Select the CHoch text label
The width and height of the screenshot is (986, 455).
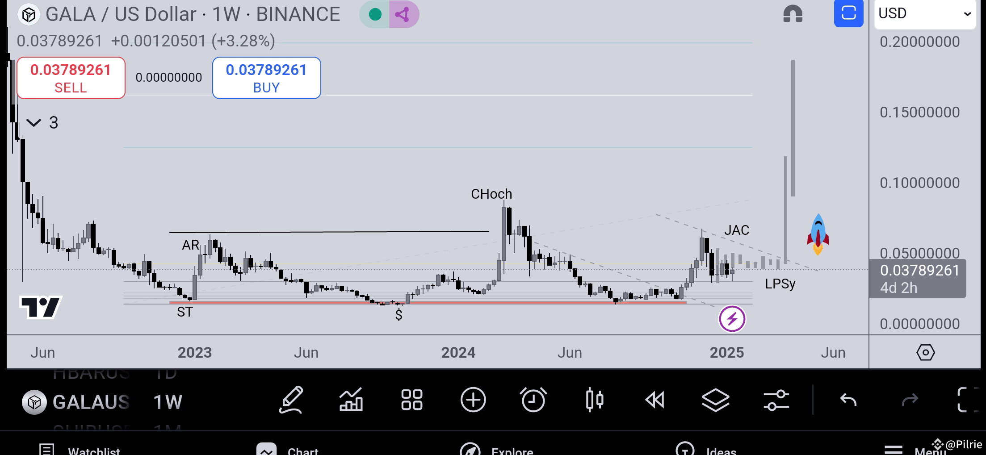491,194
